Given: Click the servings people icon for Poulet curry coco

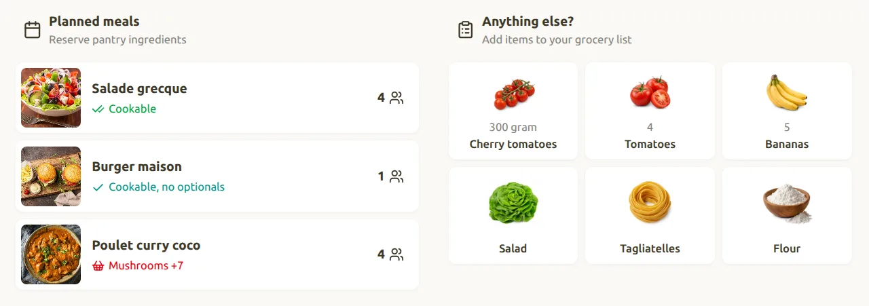Looking at the screenshot, I should [x=397, y=254].
